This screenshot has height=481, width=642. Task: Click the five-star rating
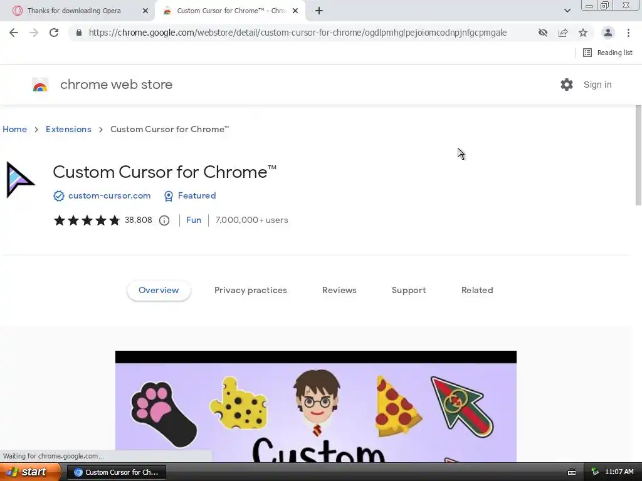87,220
